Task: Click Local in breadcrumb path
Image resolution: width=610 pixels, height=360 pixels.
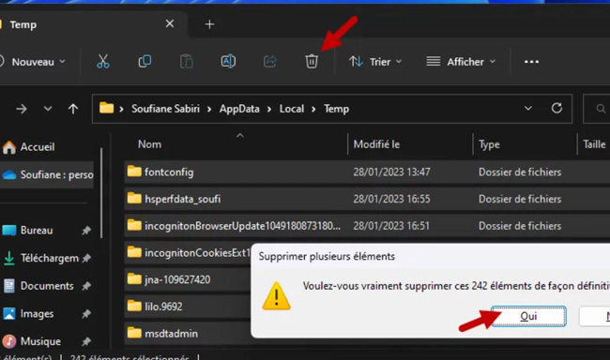Action: click(291, 109)
